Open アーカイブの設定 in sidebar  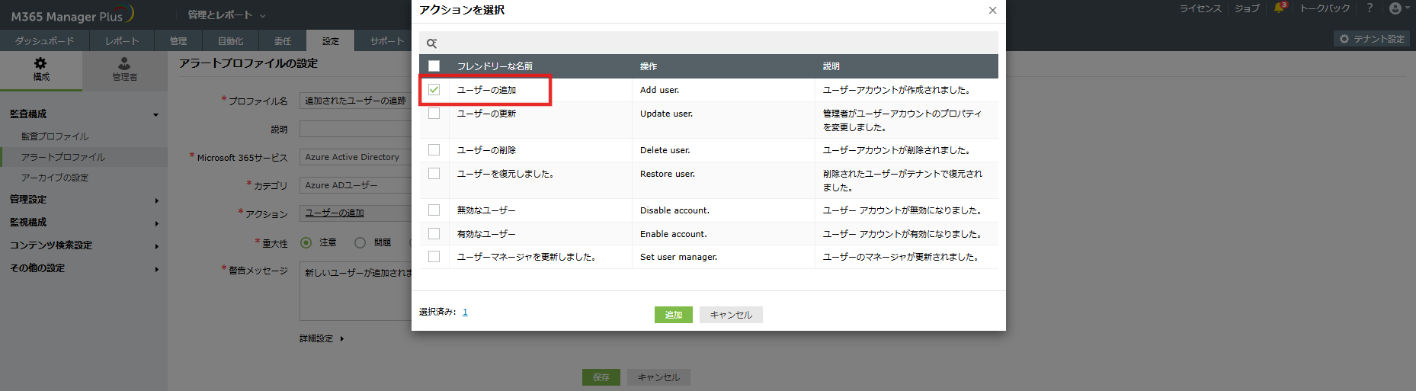point(55,178)
